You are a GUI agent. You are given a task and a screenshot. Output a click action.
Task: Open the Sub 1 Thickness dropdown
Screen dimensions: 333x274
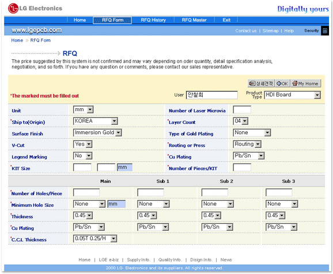point(147,216)
